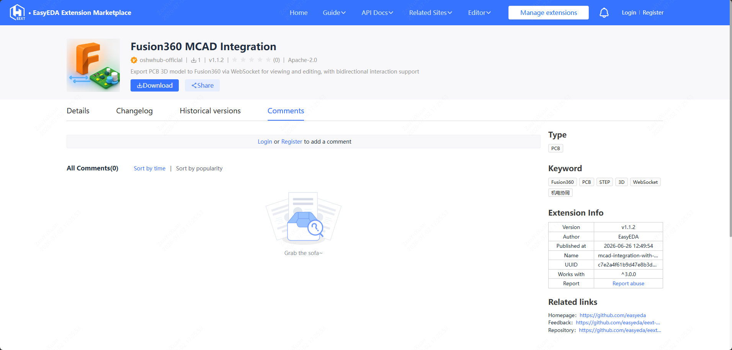This screenshot has height=350, width=732.
Task: Switch to the Changelog tab
Action: (x=134, y=111)
